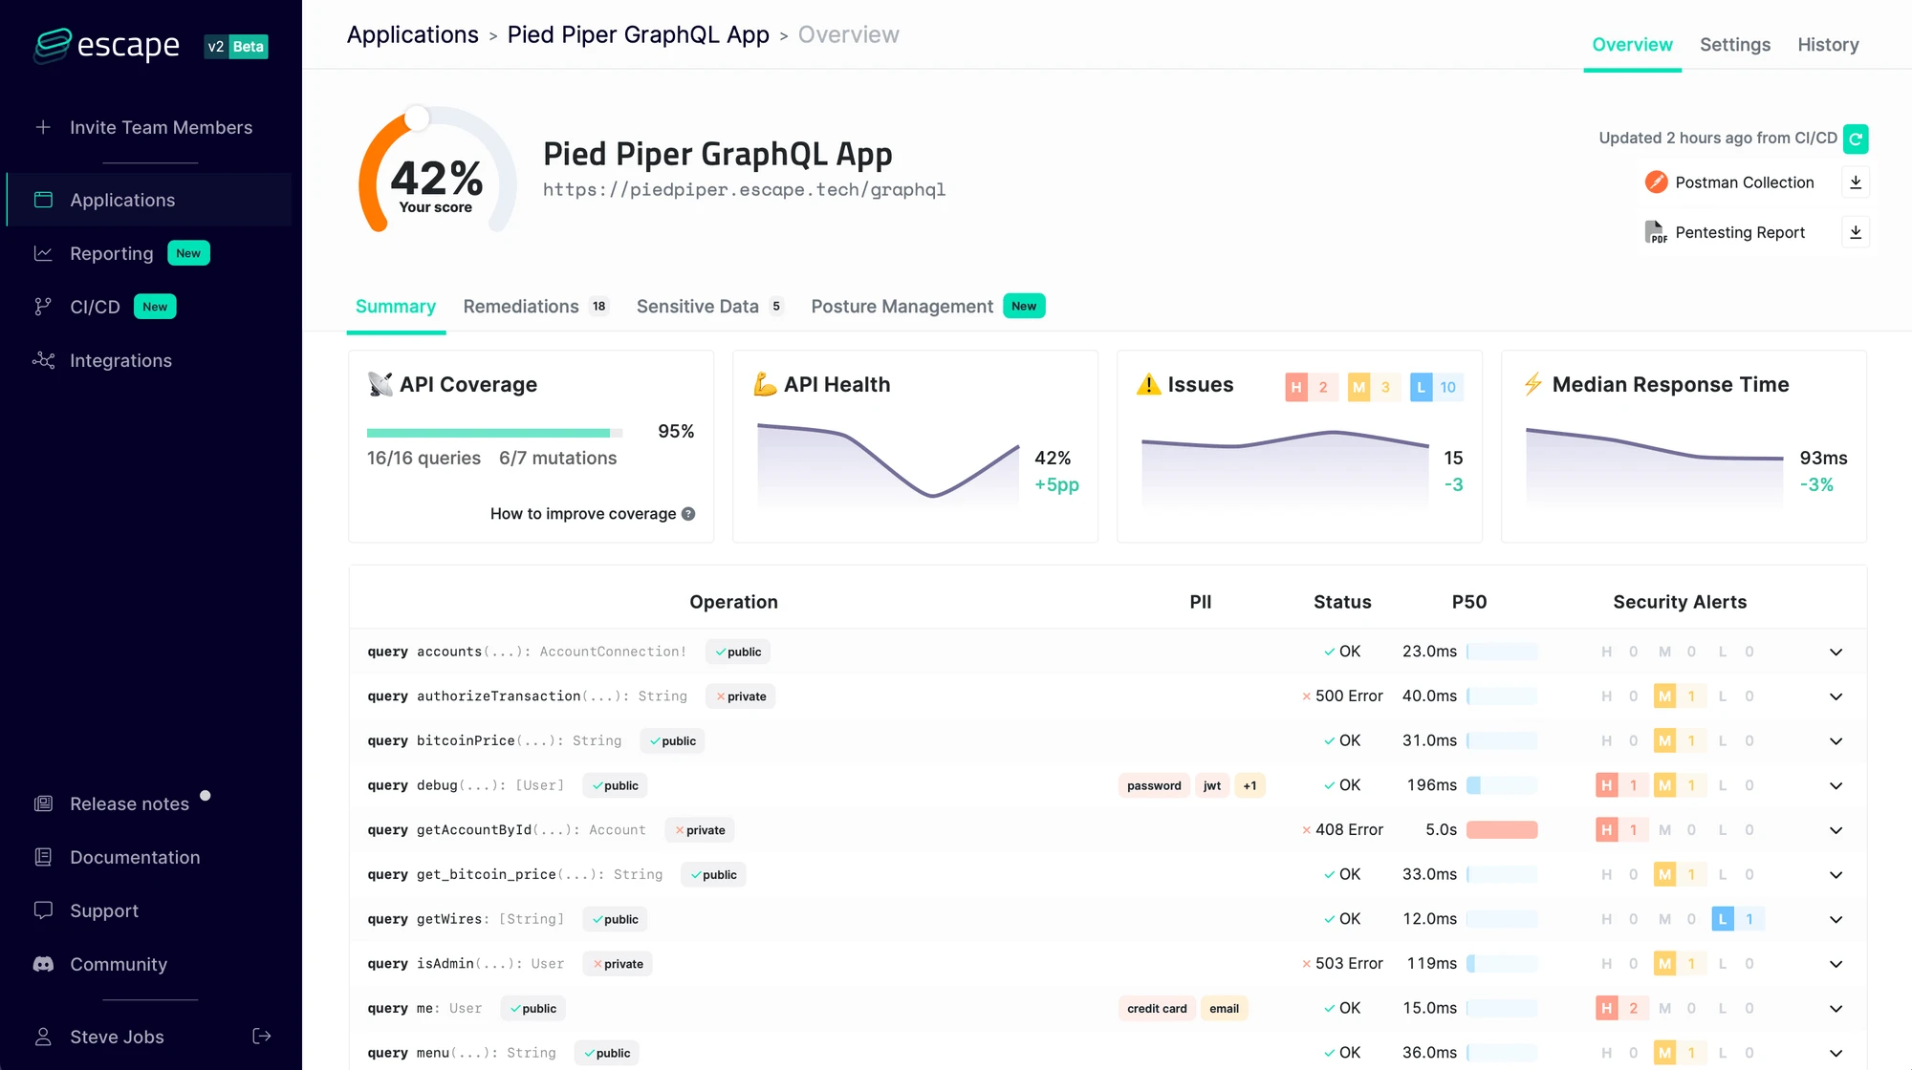Open the Settings tab

[x=1735, y=44]
